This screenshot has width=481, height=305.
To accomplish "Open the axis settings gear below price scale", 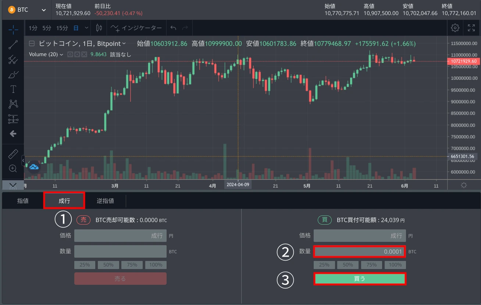I will [464, 185].
